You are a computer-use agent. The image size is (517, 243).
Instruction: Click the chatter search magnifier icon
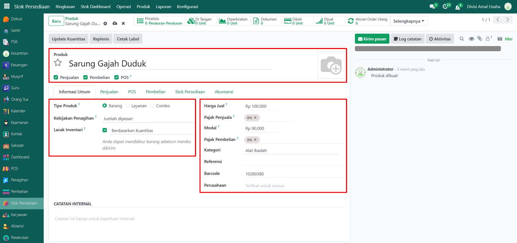[462, 39]
